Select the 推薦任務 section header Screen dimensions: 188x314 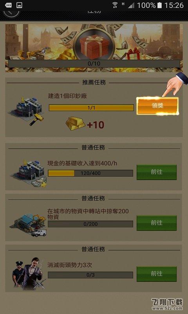(x=94, y=82)
